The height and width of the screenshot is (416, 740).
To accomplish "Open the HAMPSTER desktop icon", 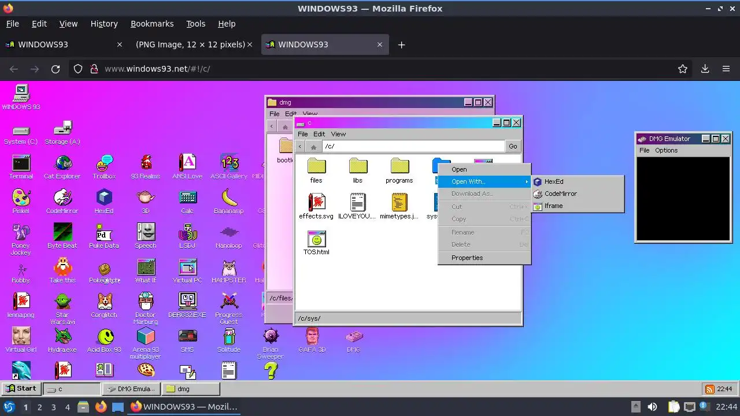I will coord(229,271).
